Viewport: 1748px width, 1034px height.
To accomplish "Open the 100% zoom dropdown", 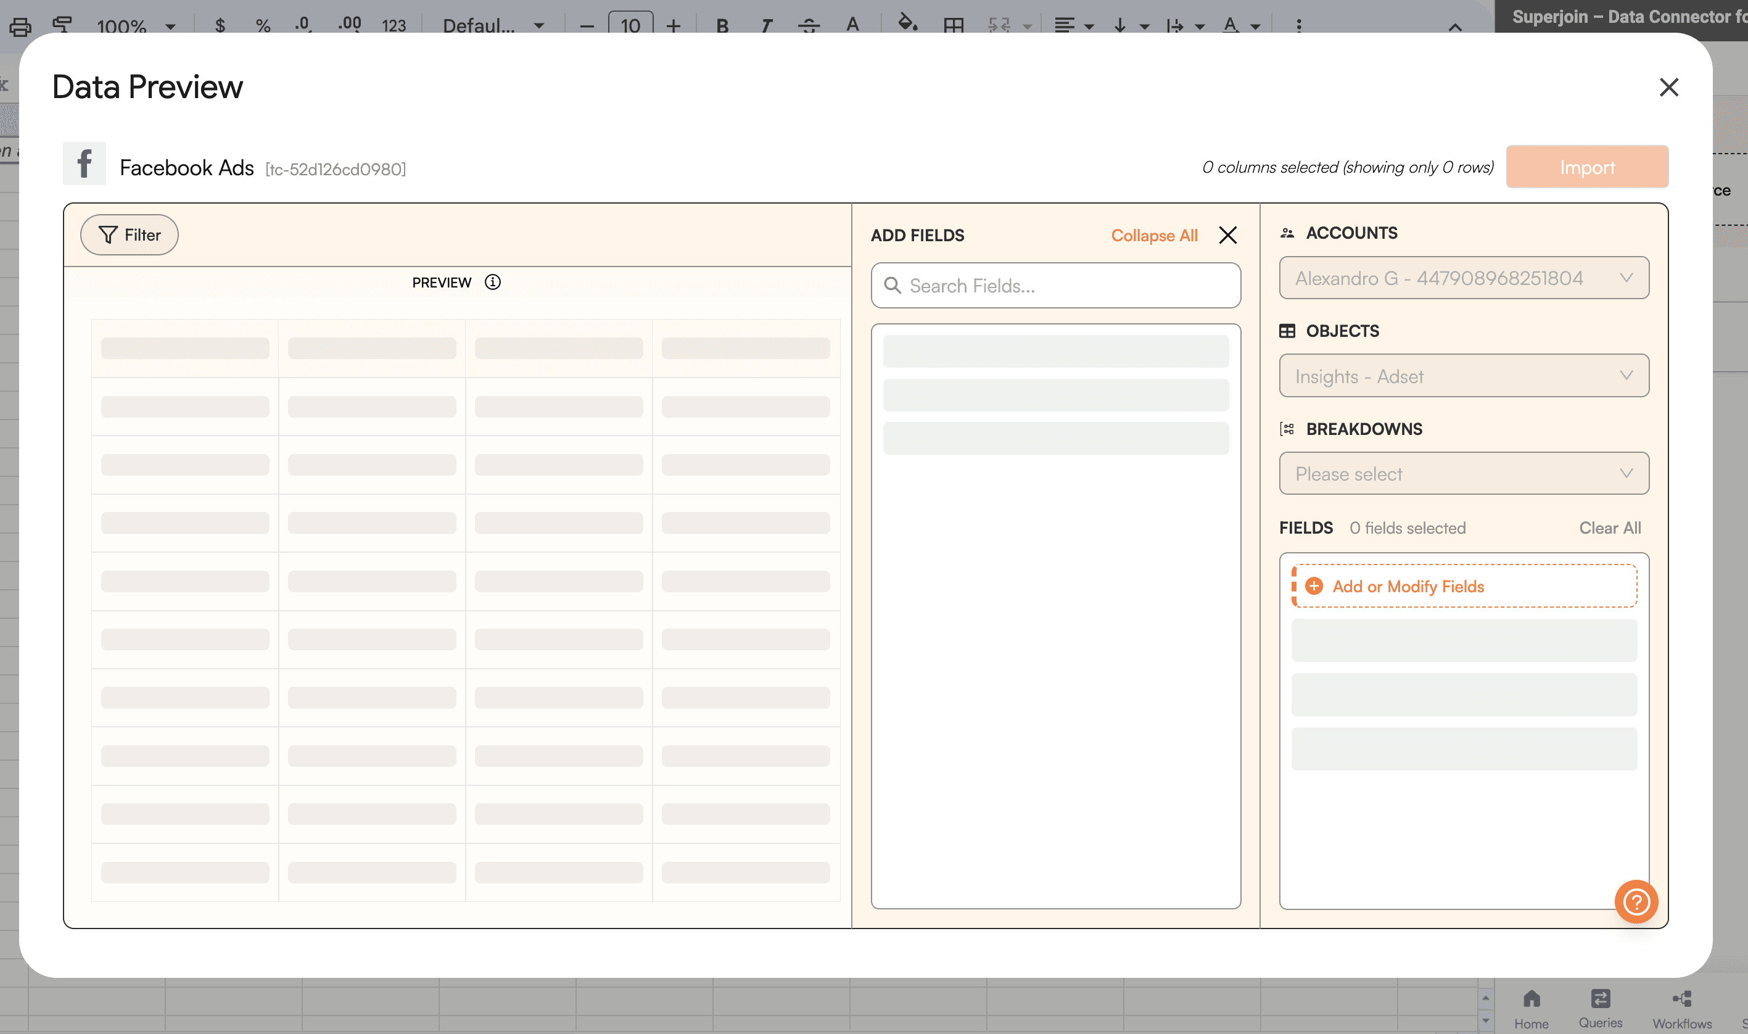I will point(136,27).
